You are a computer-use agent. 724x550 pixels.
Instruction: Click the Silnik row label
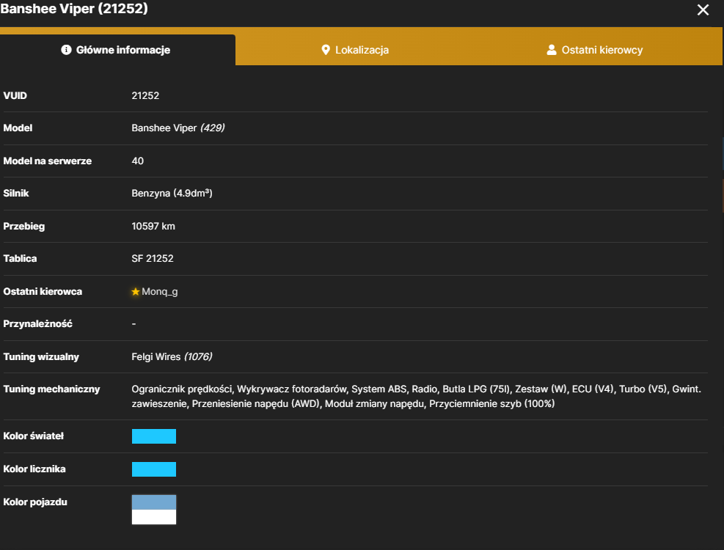coord(16,193)
